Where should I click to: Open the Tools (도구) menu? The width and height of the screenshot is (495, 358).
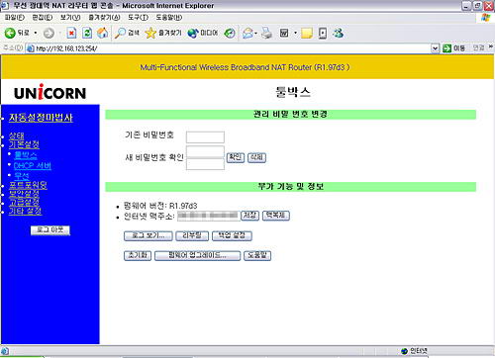(x=138, y=18)
